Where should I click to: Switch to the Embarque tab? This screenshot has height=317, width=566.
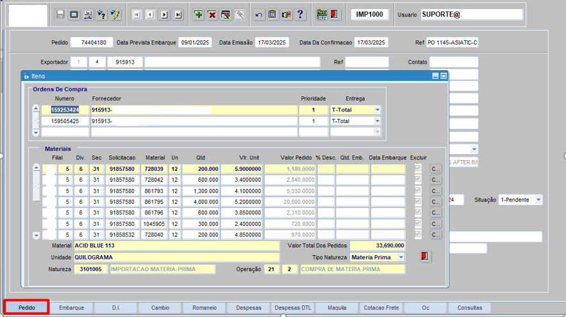coord(72,307)
